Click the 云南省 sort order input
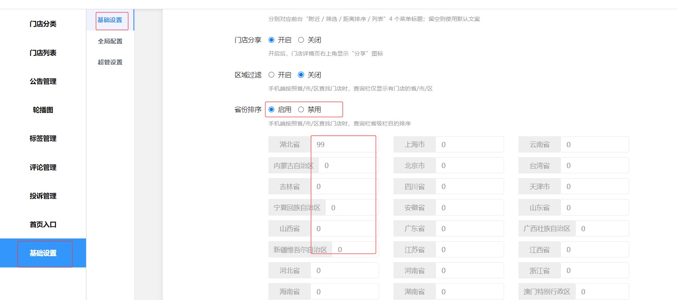 pyautogui.click(x=594, y=144)
